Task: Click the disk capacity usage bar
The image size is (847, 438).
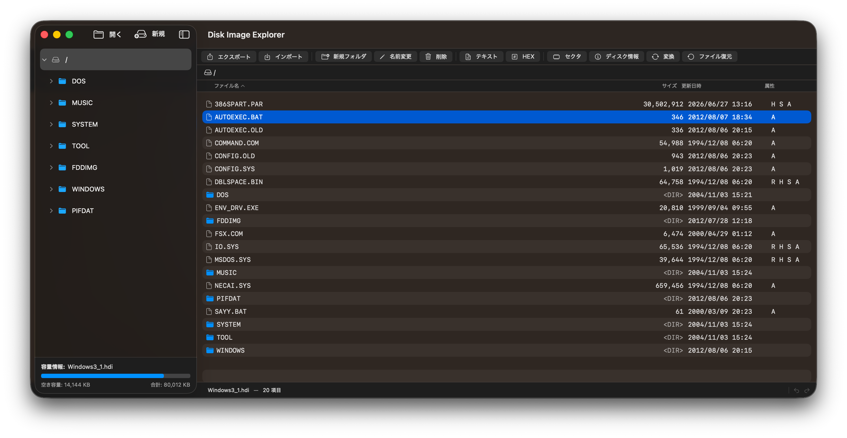Action: point(115,376)
